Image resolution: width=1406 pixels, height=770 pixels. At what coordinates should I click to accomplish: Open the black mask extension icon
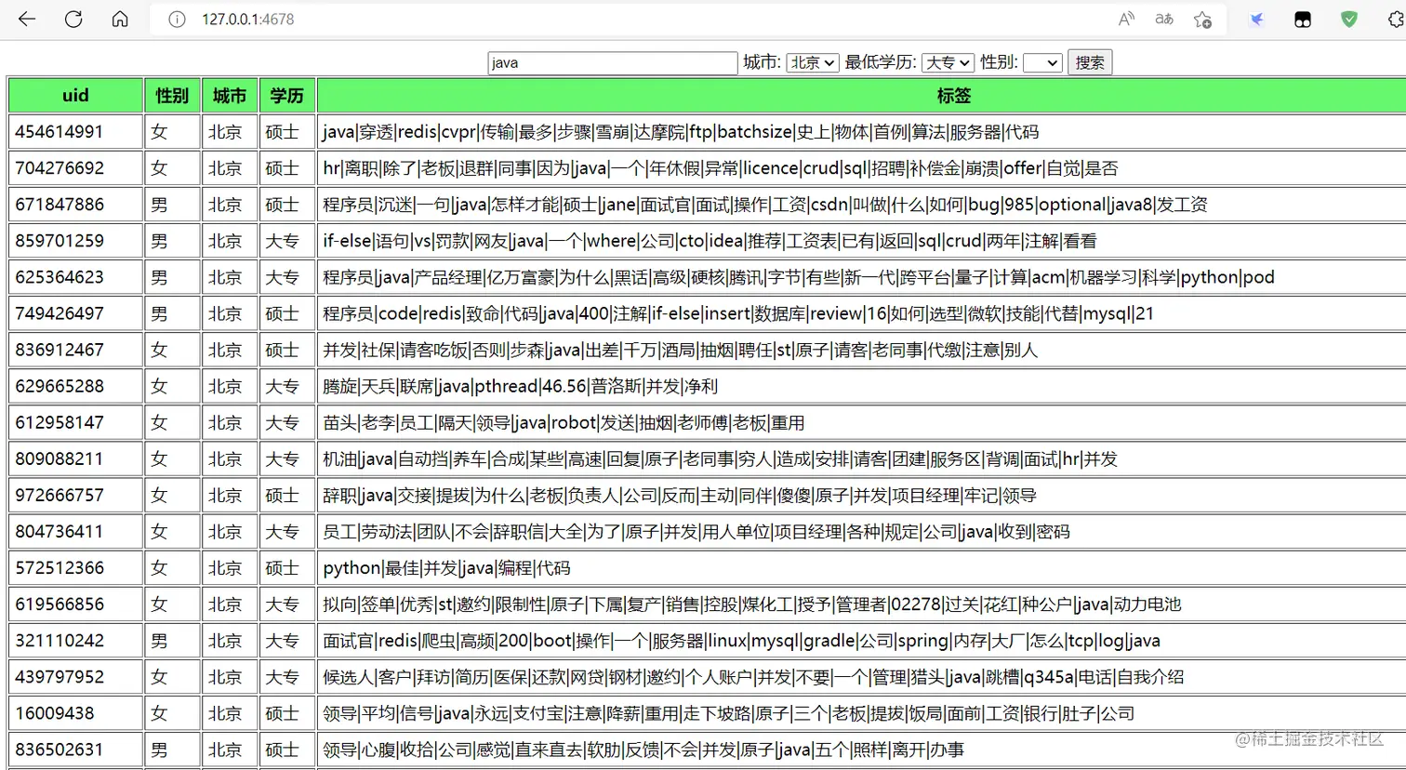click(x=1303, y=19)
